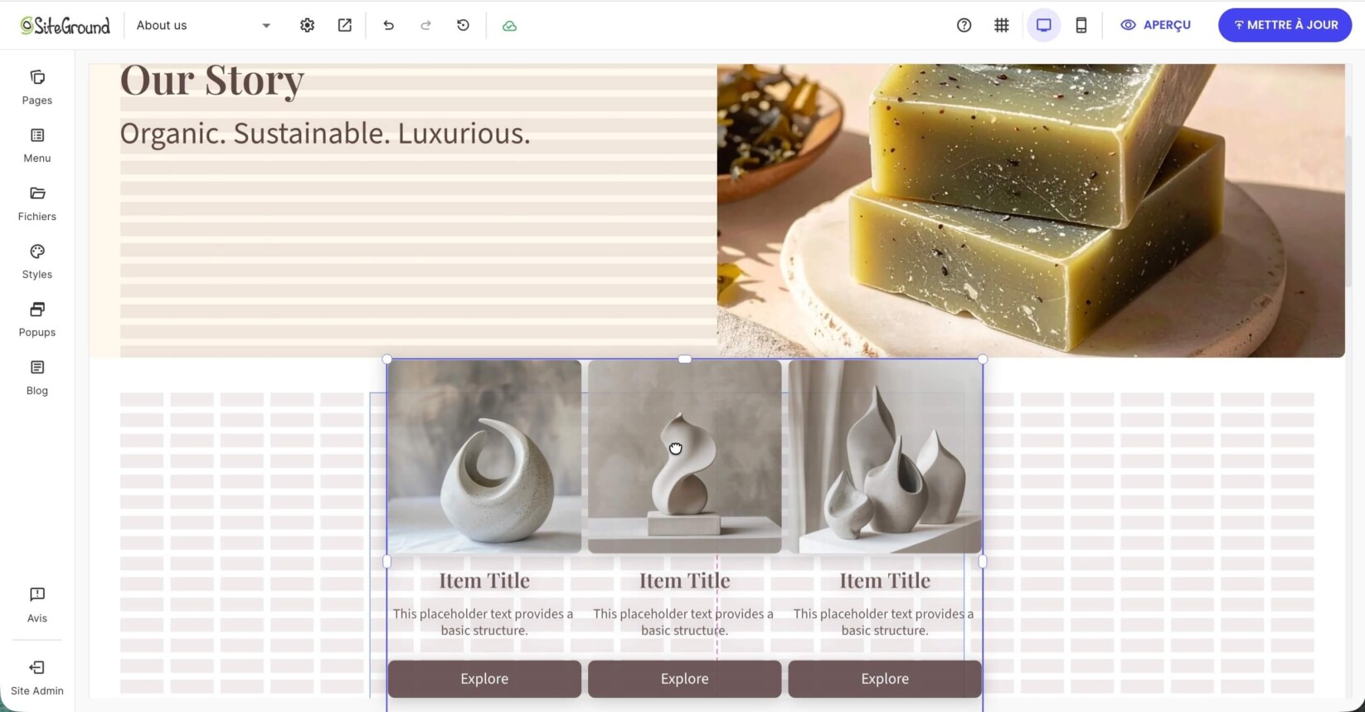Screen dimensions: 1365x712
Task: Click the APERÇU preview button
Action: pyautogui.click(x=1156, y=25)
